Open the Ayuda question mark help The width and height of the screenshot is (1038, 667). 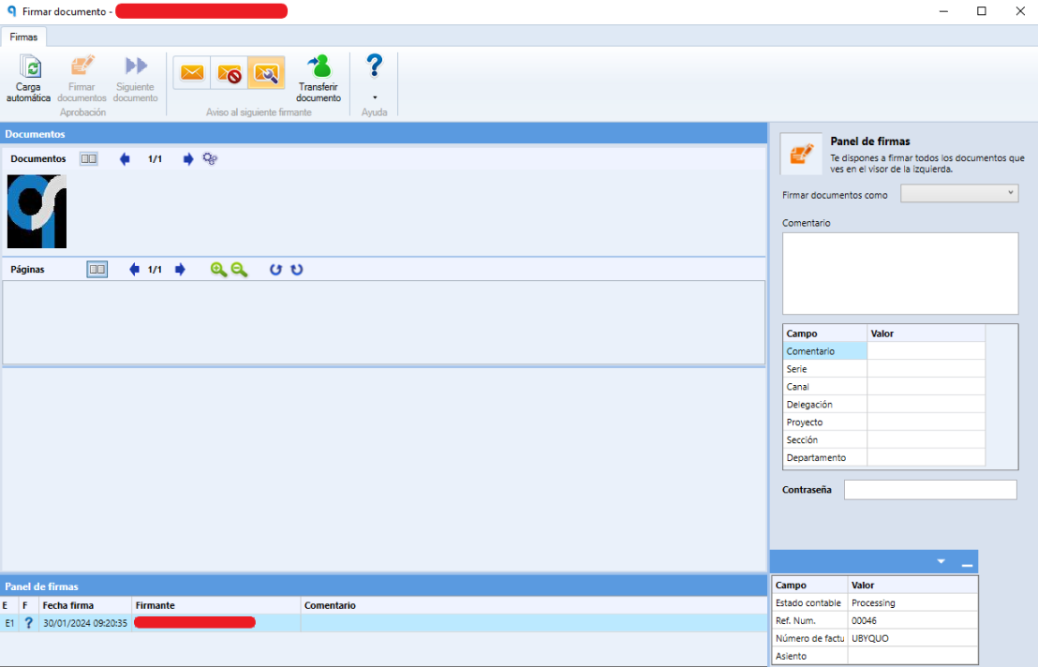(374, 66)
